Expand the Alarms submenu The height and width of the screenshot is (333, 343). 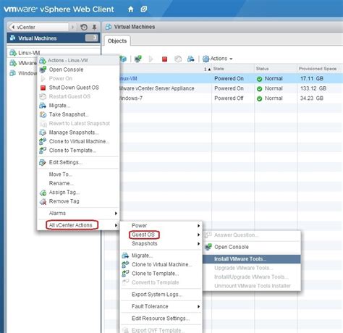78,213
